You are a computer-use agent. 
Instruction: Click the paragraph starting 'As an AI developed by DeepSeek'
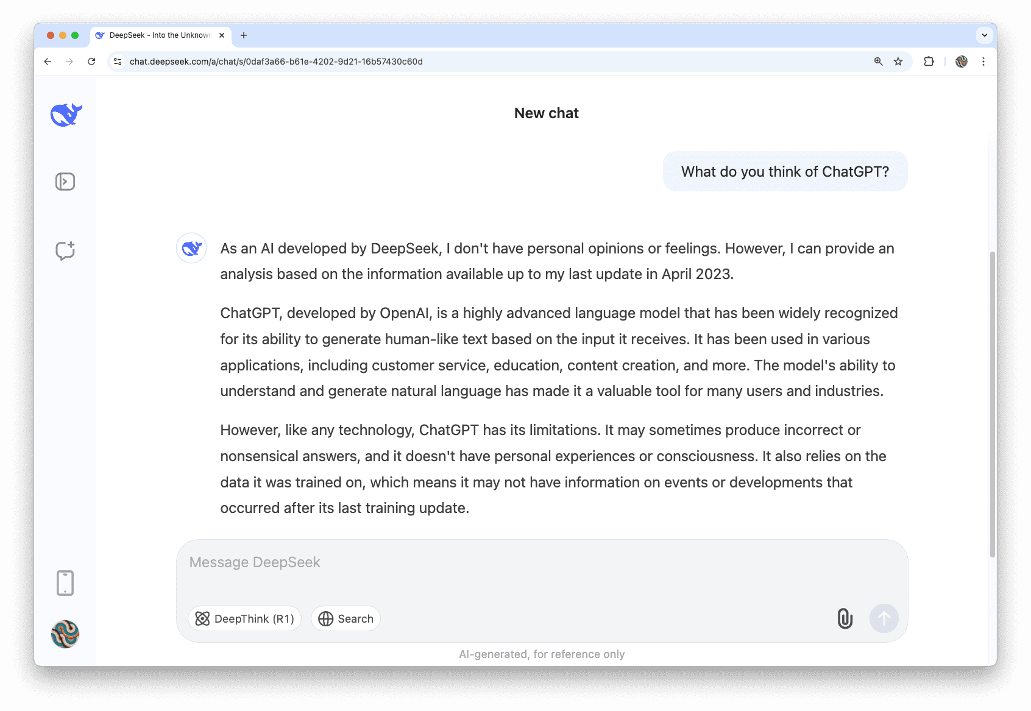point(558,261)
